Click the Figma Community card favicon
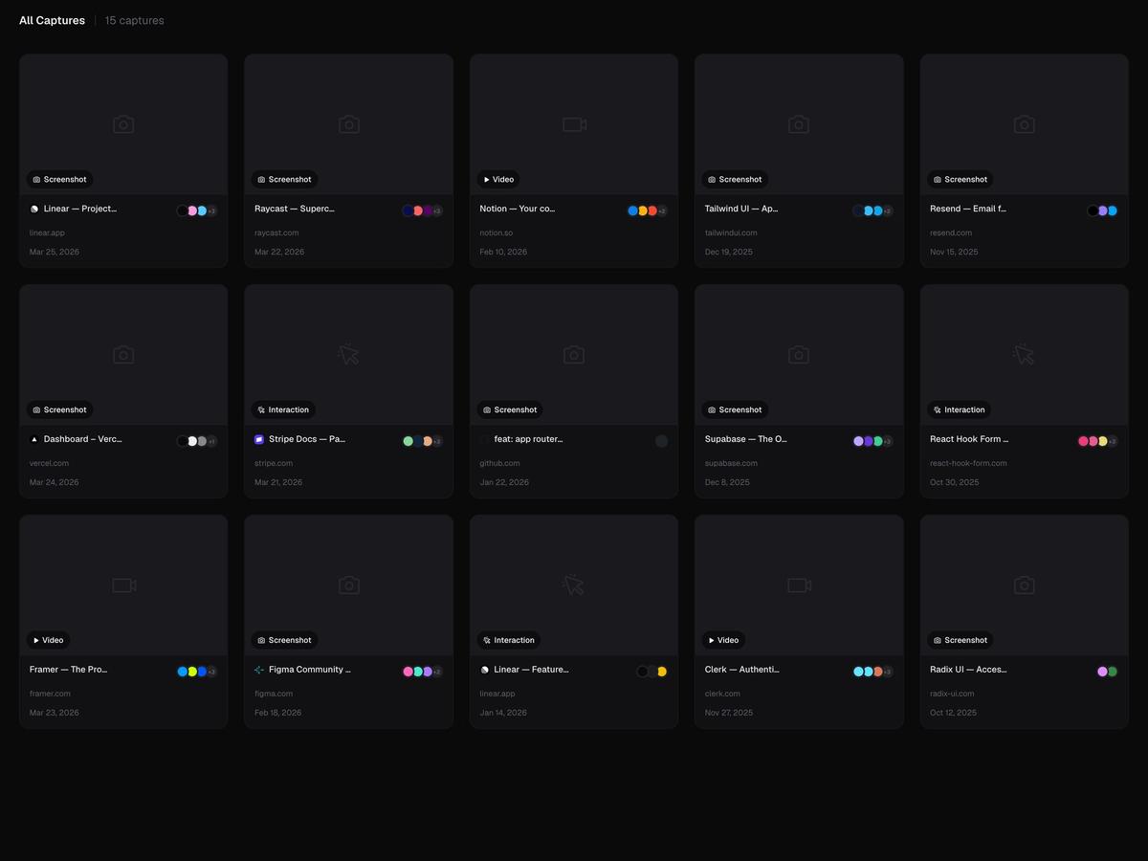The width and height of the screenshot is (1148, 861). 259,670
